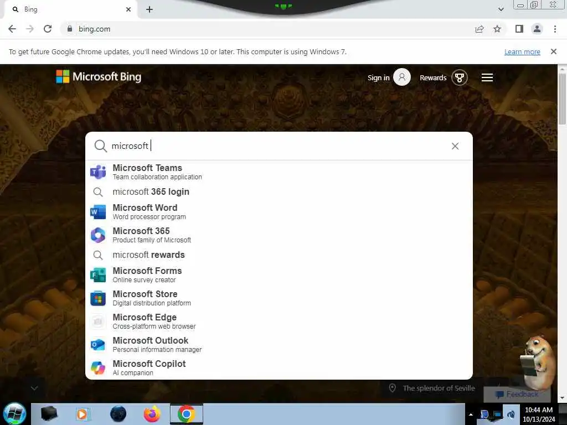The width and height of the screenshot is (567, 425).
Task: Open Chrome profile avatar button
Action: pyautogui.click(x=537, y=29)
